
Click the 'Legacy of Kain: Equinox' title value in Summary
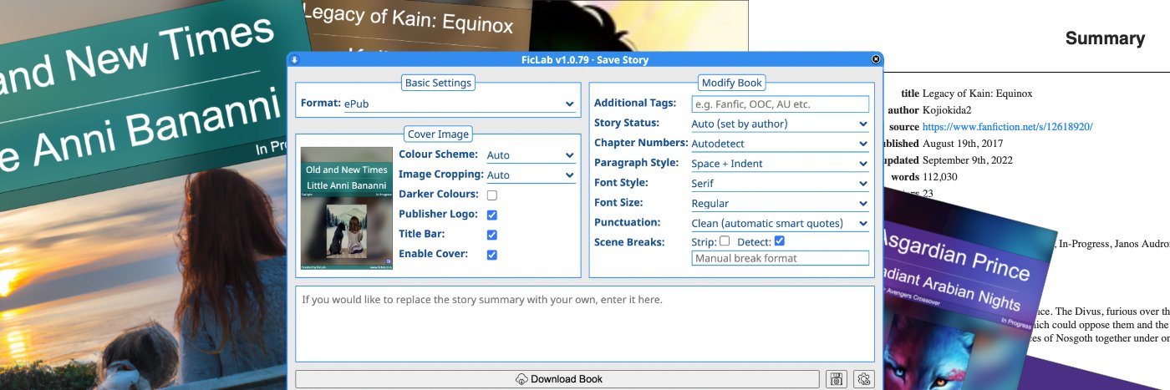[978, 94]
